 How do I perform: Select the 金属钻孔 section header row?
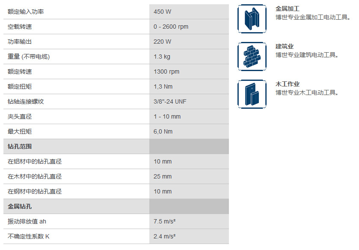(116, 206)
